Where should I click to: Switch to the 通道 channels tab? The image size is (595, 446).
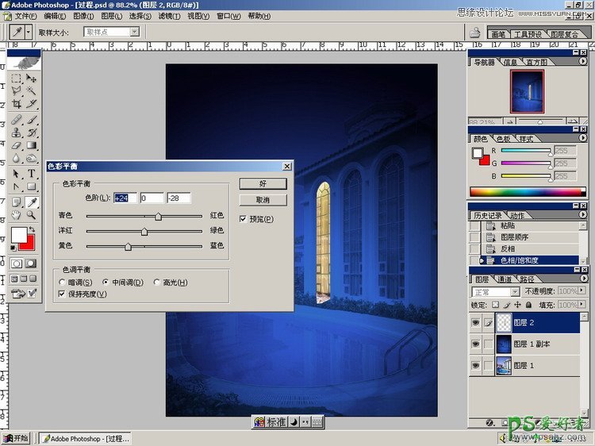[x=505, y=279]
